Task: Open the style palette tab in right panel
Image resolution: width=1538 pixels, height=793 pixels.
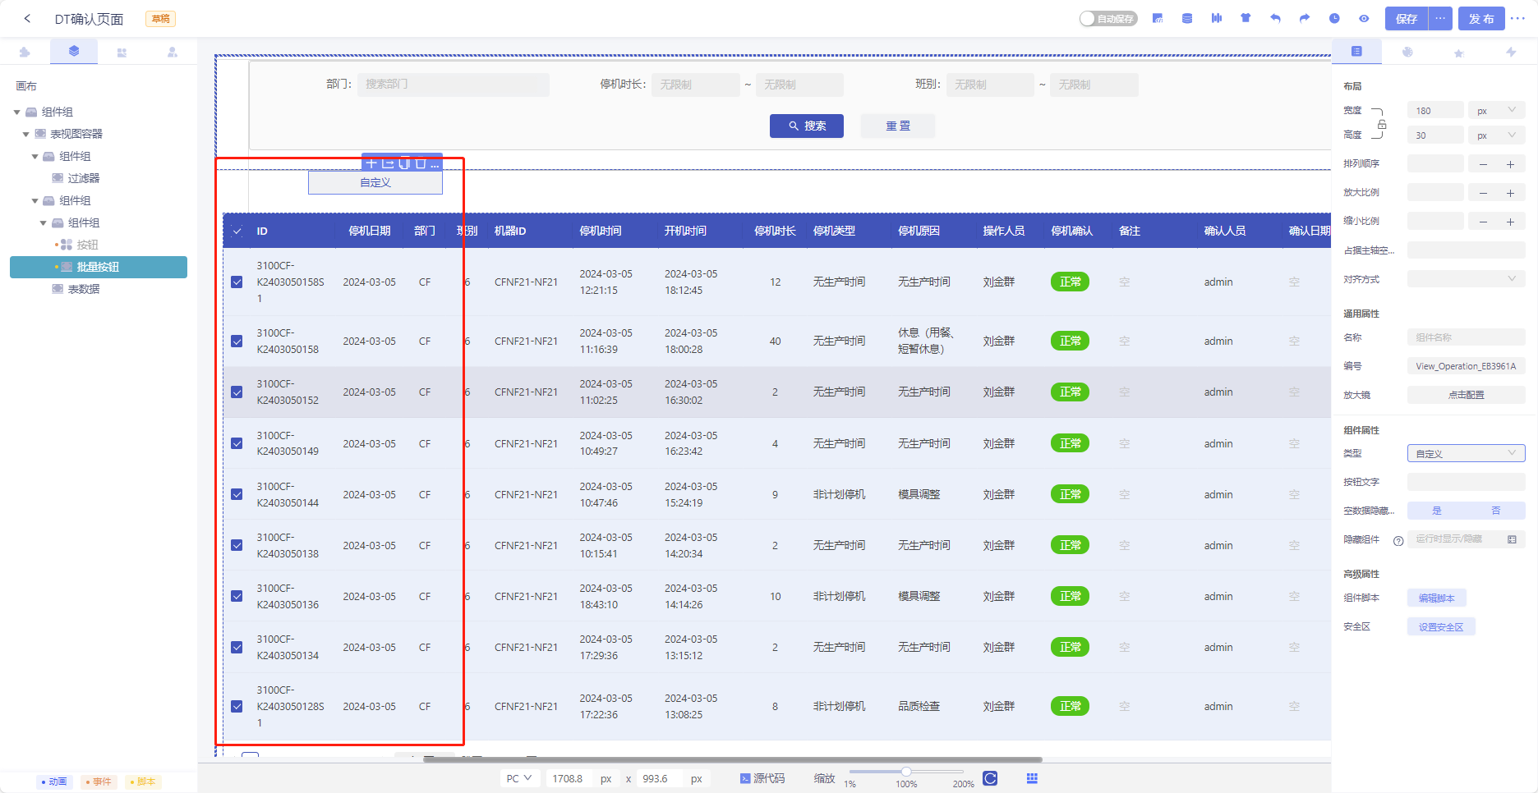Action: coord(1407,52)
